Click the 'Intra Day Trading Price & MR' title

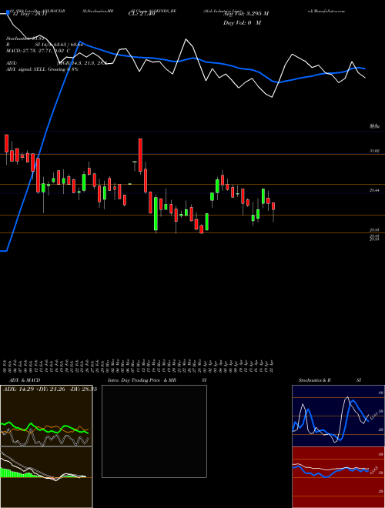[x=142, y=380]
